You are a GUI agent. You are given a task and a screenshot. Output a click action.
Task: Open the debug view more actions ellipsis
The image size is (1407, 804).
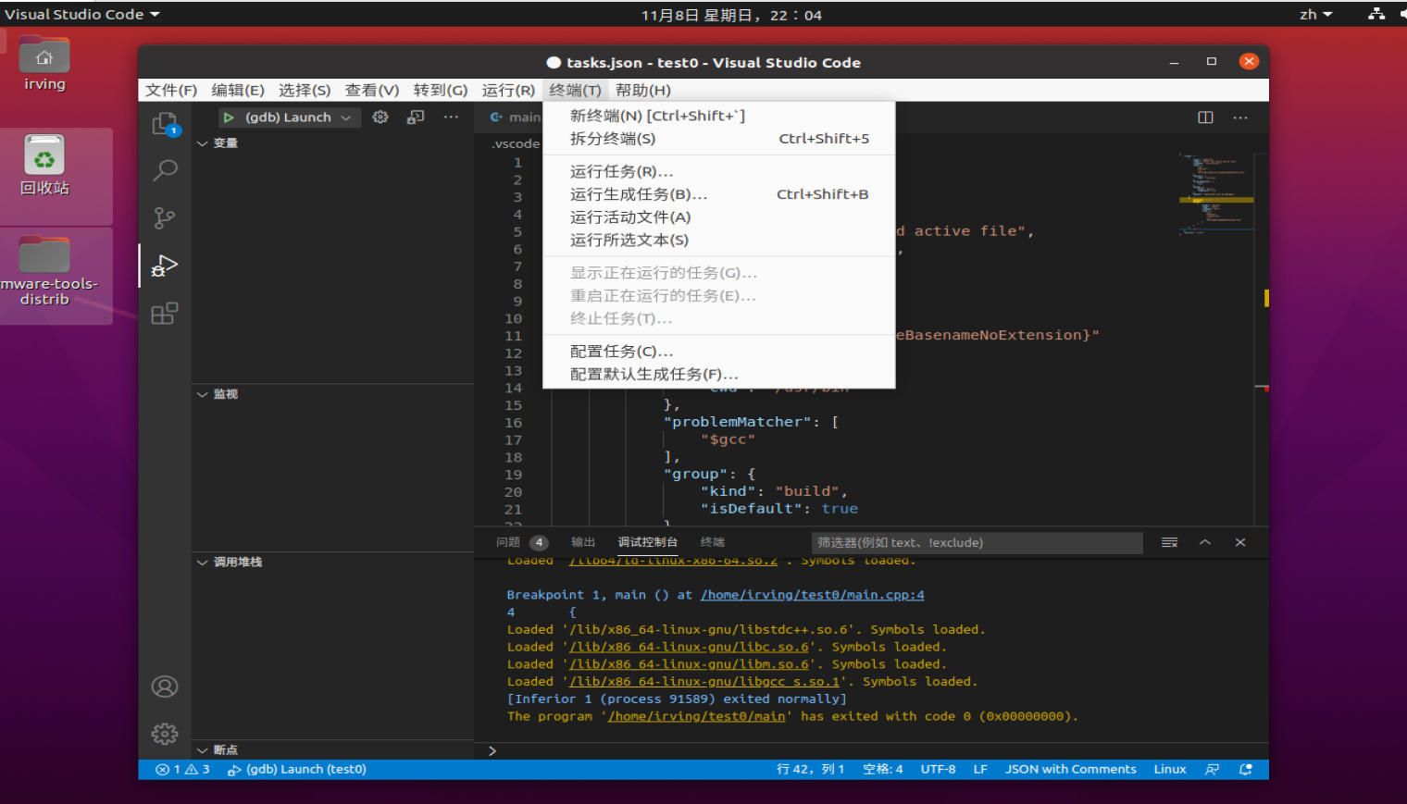coord(451,118)
